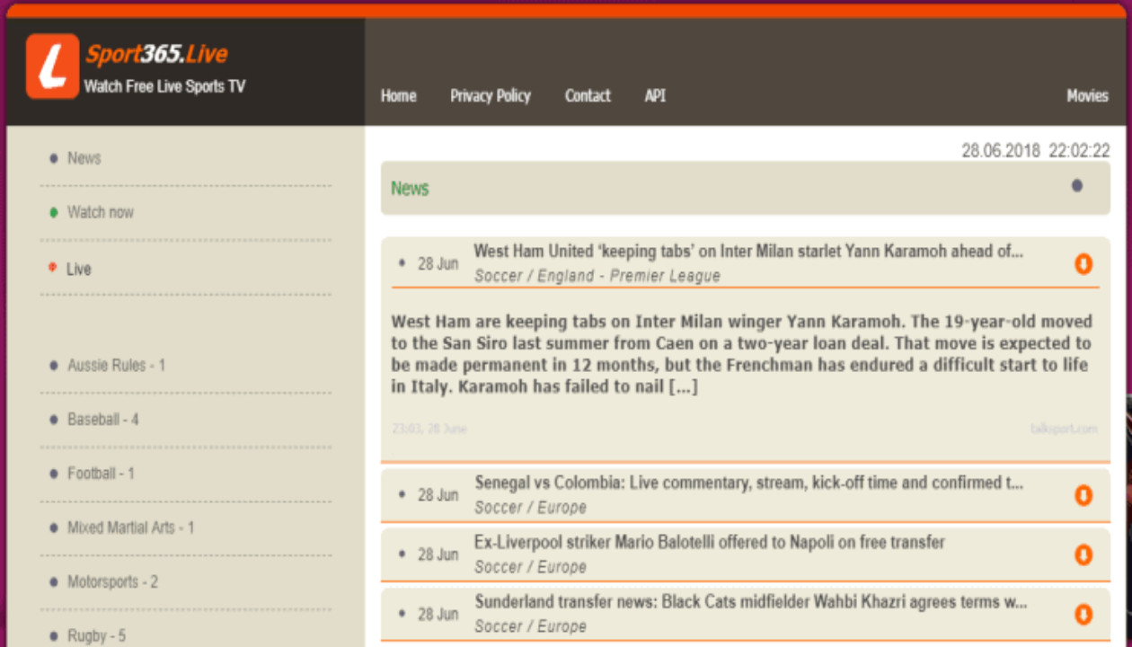
Task: Click the Watch Free Live Sports TV tagline
Action: tap(164, 86)
